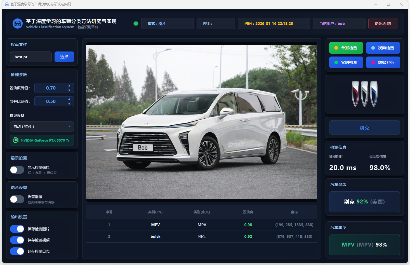Image resolution: width=410 pixels, height=265 pixels.
Task: Open video detection mode
Action: [383, 48]
